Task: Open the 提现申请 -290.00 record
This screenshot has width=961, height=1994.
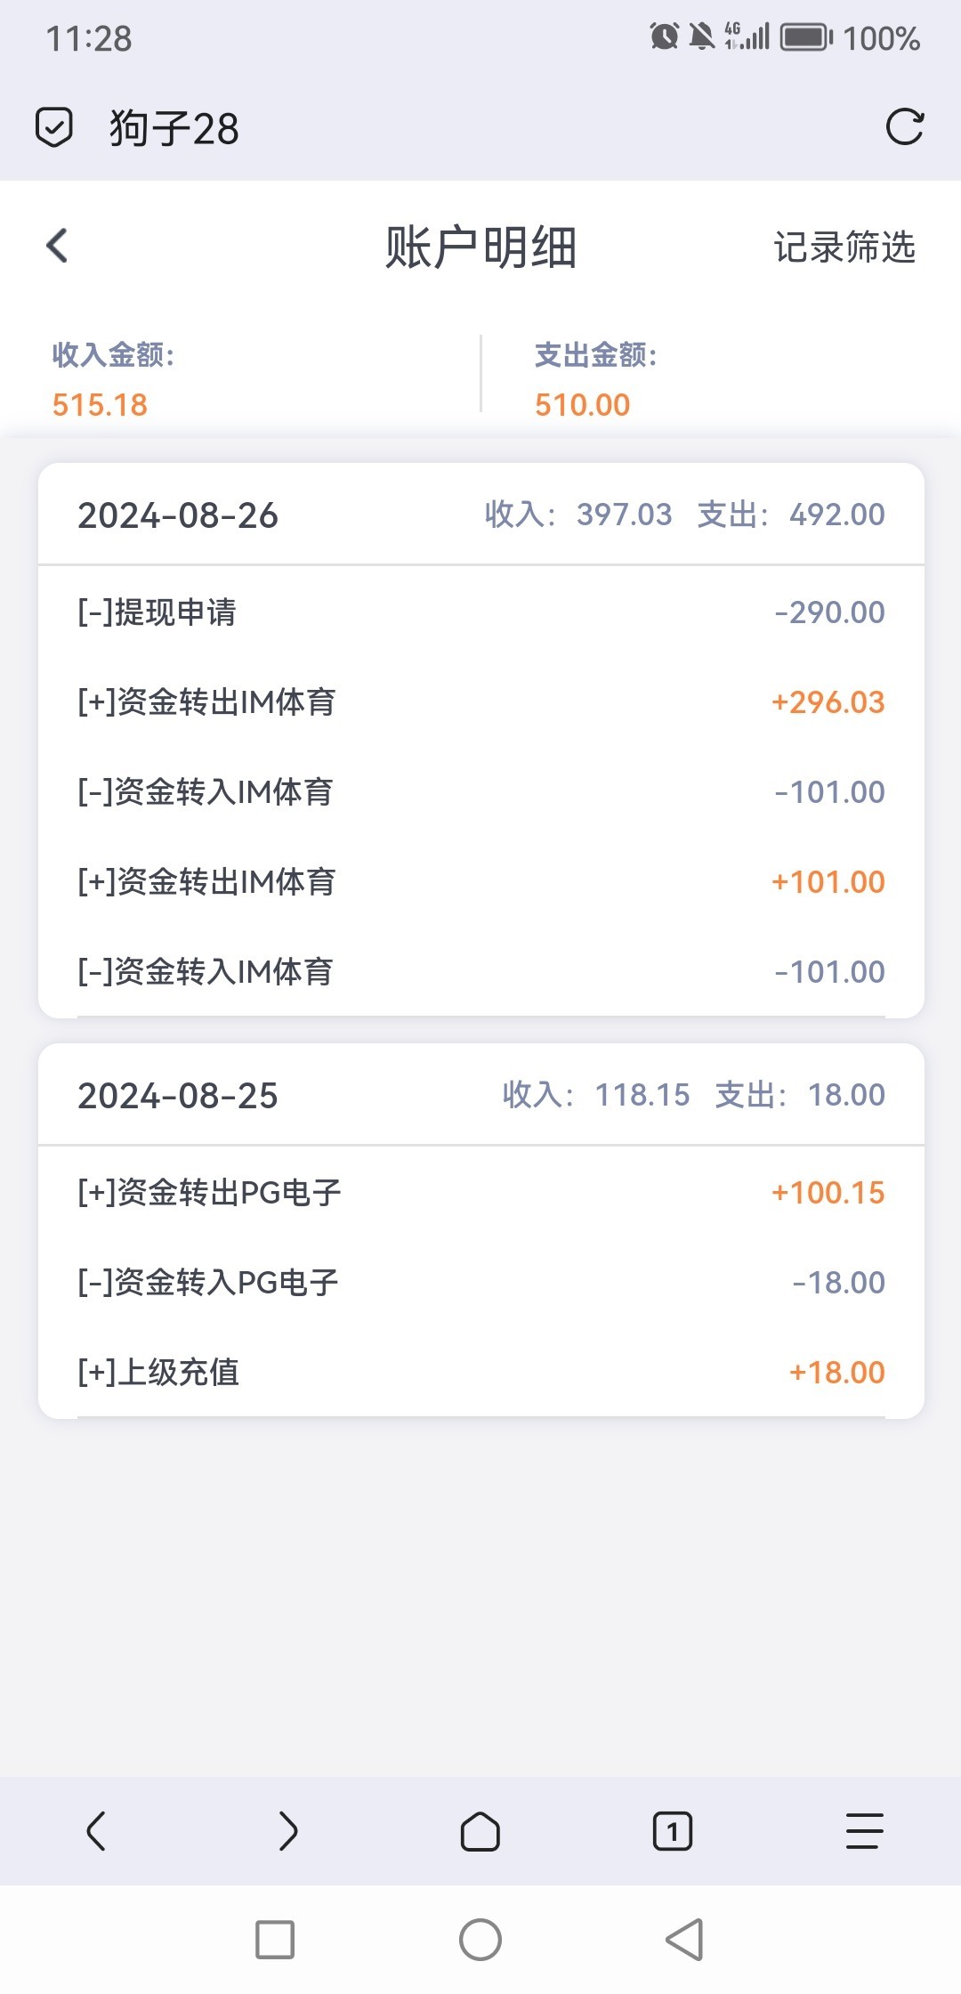Action: (x=480, y=612)
